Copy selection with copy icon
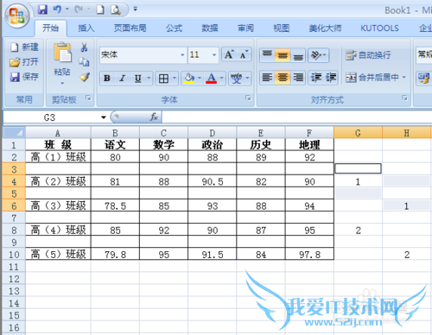 pyautogui.click(x=84, y=61)
